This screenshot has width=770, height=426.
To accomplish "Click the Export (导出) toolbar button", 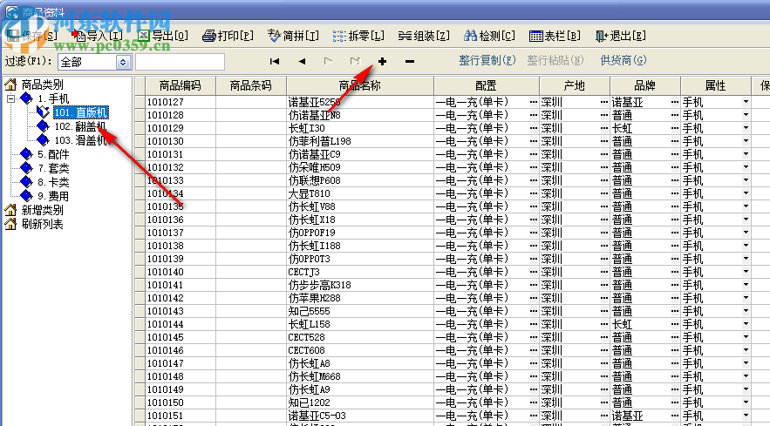I will (164, 36).
